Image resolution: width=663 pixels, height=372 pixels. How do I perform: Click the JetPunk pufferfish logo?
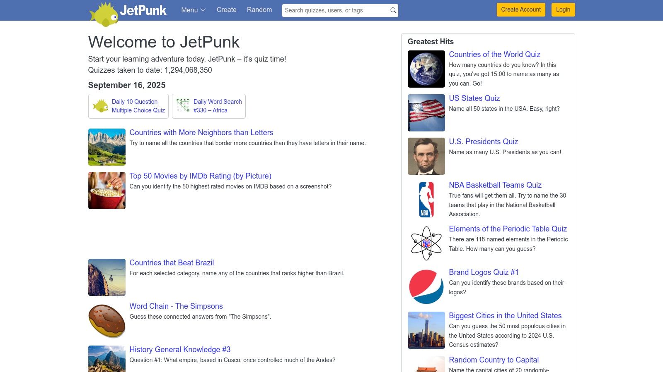pyautogui.click(x=104, y=14)
